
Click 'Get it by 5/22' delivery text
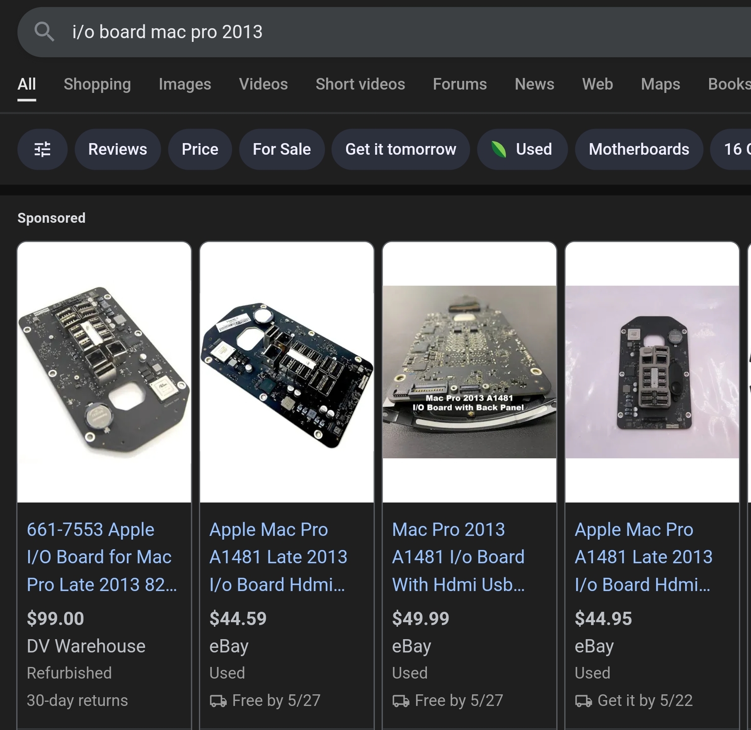(645, 701)
